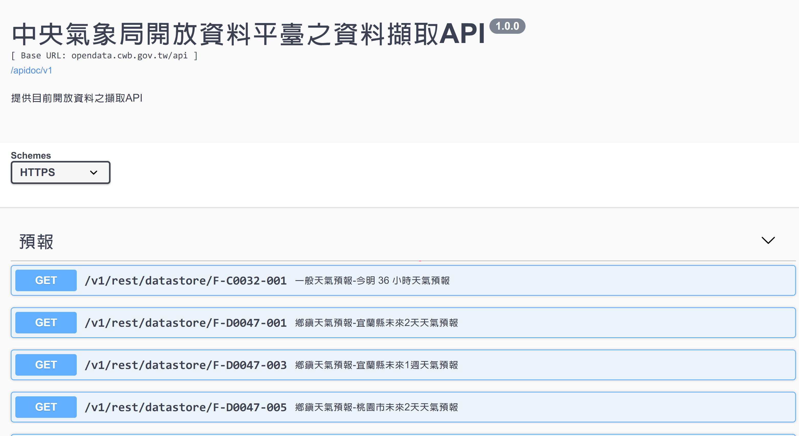
Task: Open the /apidoc/v1 link
Action: [x=31, y=70]
